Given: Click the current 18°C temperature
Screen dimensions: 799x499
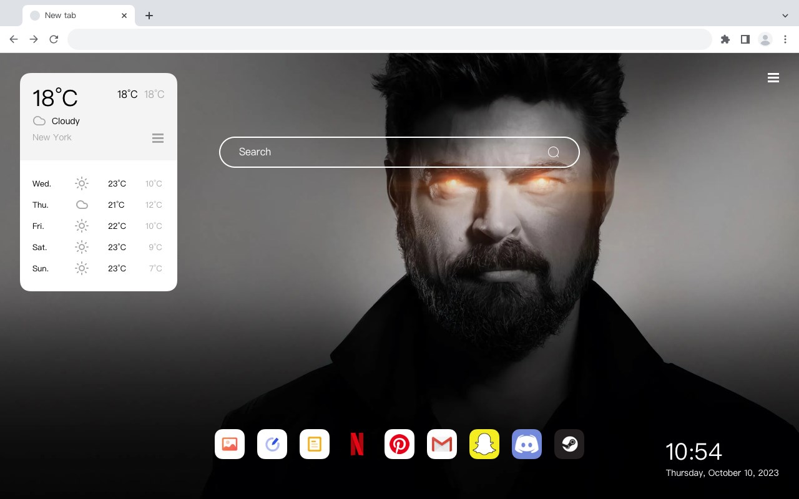Looking at the screenshot, I should pos(55,98).
